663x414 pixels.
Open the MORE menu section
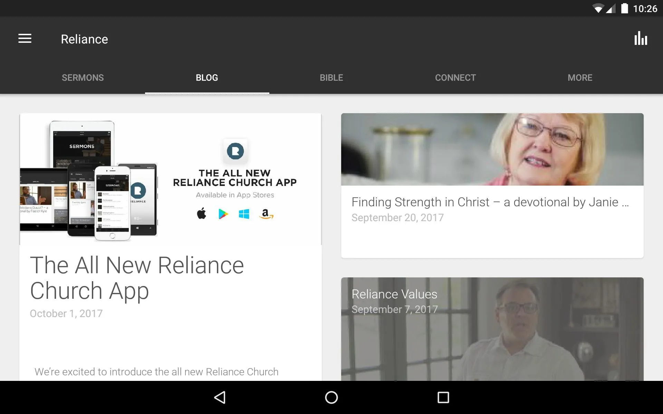[x=580, y=77]
